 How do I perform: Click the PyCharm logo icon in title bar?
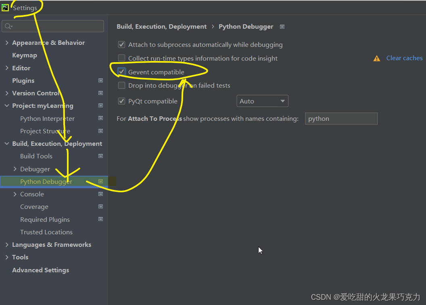[5, 8]
